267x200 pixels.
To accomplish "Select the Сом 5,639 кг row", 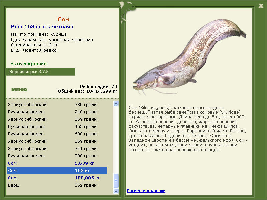I will point(57,163).
